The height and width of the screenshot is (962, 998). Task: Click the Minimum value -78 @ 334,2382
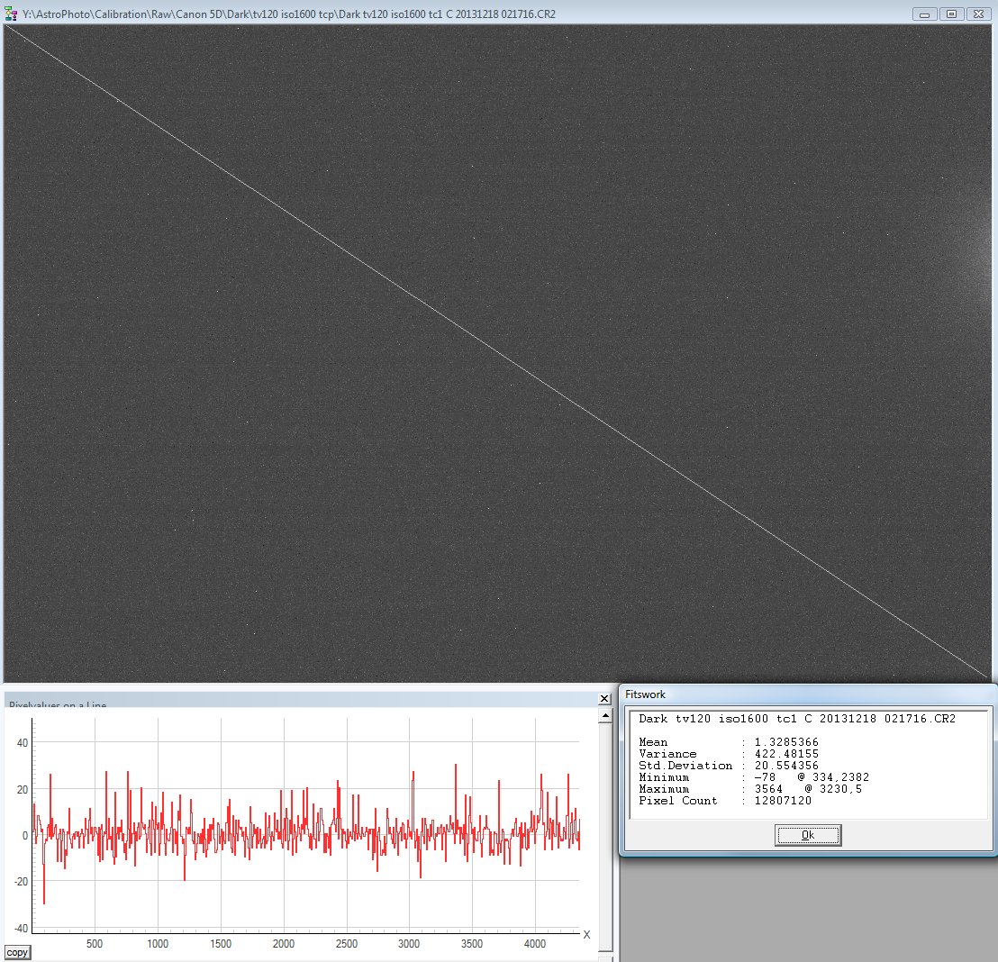[812, 777]
